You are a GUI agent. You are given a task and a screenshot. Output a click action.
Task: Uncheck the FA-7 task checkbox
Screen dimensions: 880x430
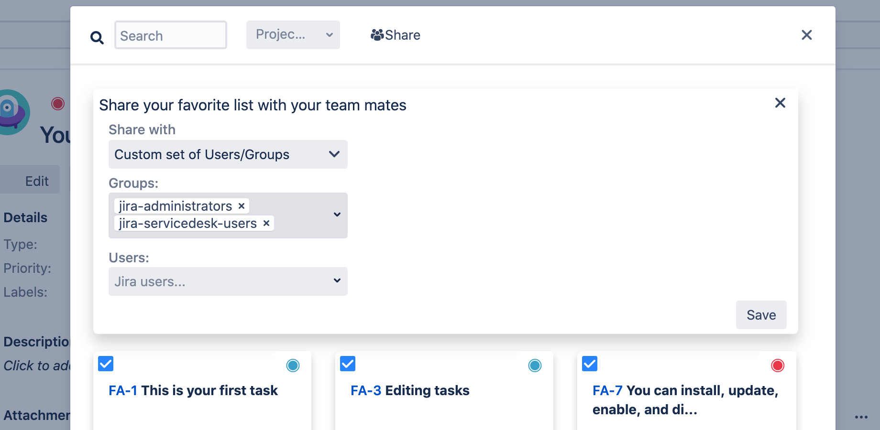[589, 364]
